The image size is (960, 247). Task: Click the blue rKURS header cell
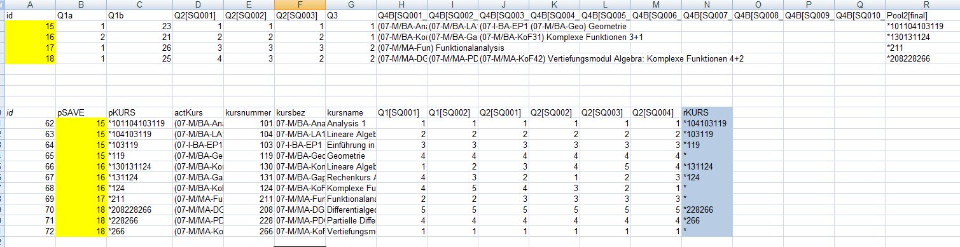pyautogui.click(x=707, y=112)
